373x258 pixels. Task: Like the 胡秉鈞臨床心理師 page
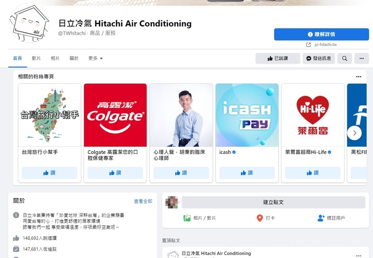pyautogui.click(x=181, y=173)
